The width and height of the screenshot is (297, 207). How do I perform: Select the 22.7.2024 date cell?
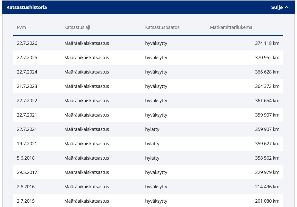click(27, 72)
